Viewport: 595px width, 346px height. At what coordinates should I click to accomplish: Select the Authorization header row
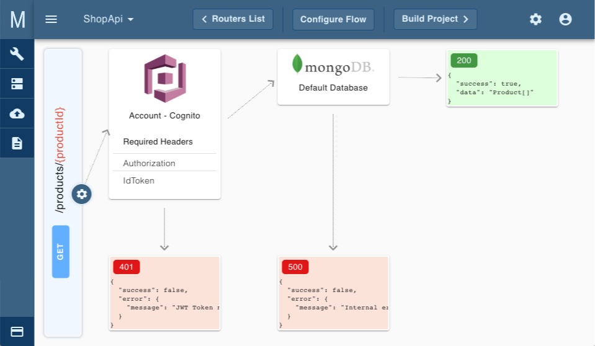click(164, 163)
